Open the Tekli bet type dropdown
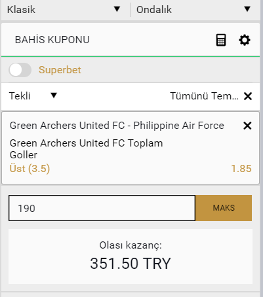 (33, 96)
